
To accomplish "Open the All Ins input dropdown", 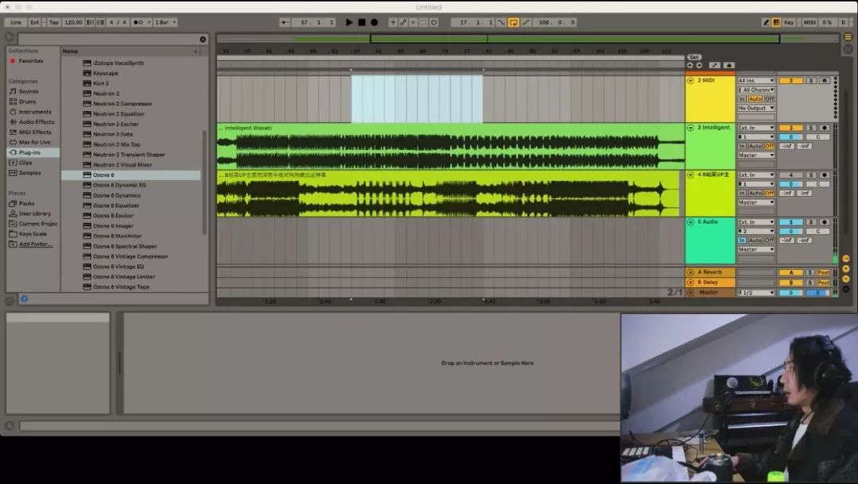I will pyautogui.click(x=756, y=81).
